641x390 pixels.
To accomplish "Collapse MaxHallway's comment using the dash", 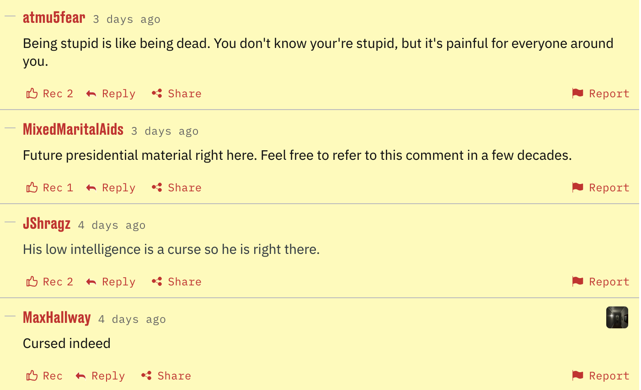I will [x=10, y=316].
